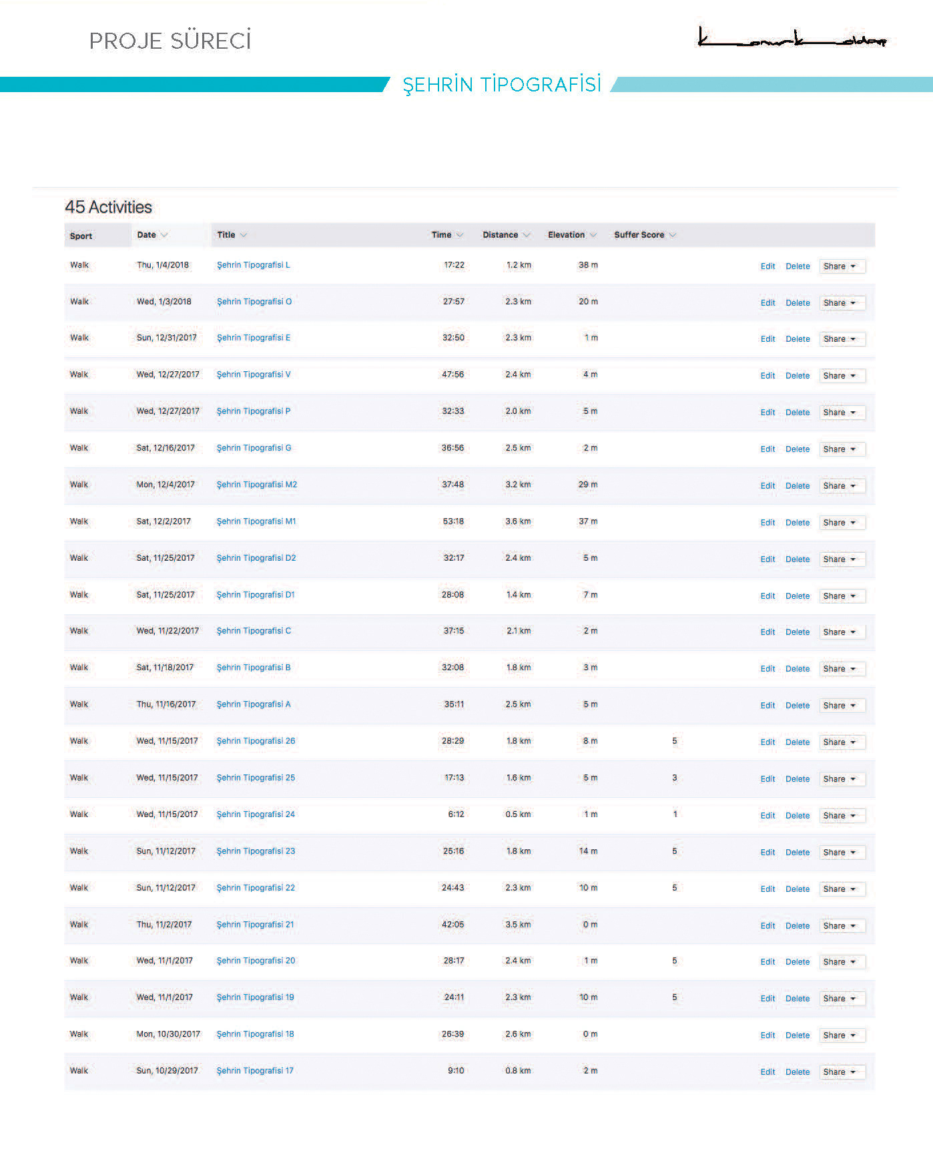Click the Sport column header
933x1175 pixels.
tap(81, 236)
